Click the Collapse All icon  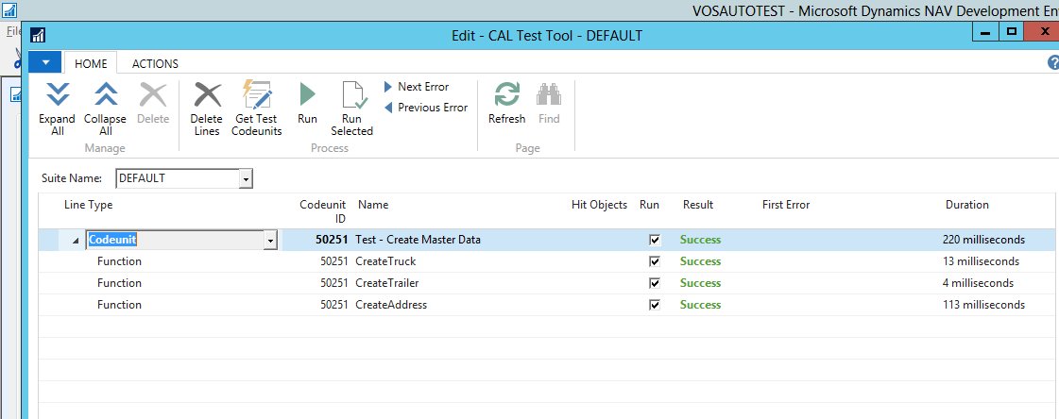(106, 95)
